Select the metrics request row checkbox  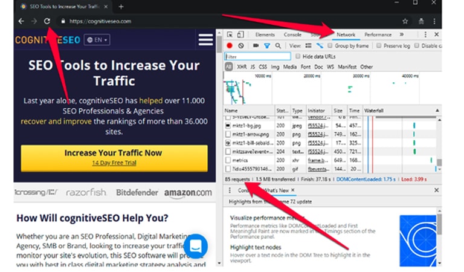228,160
